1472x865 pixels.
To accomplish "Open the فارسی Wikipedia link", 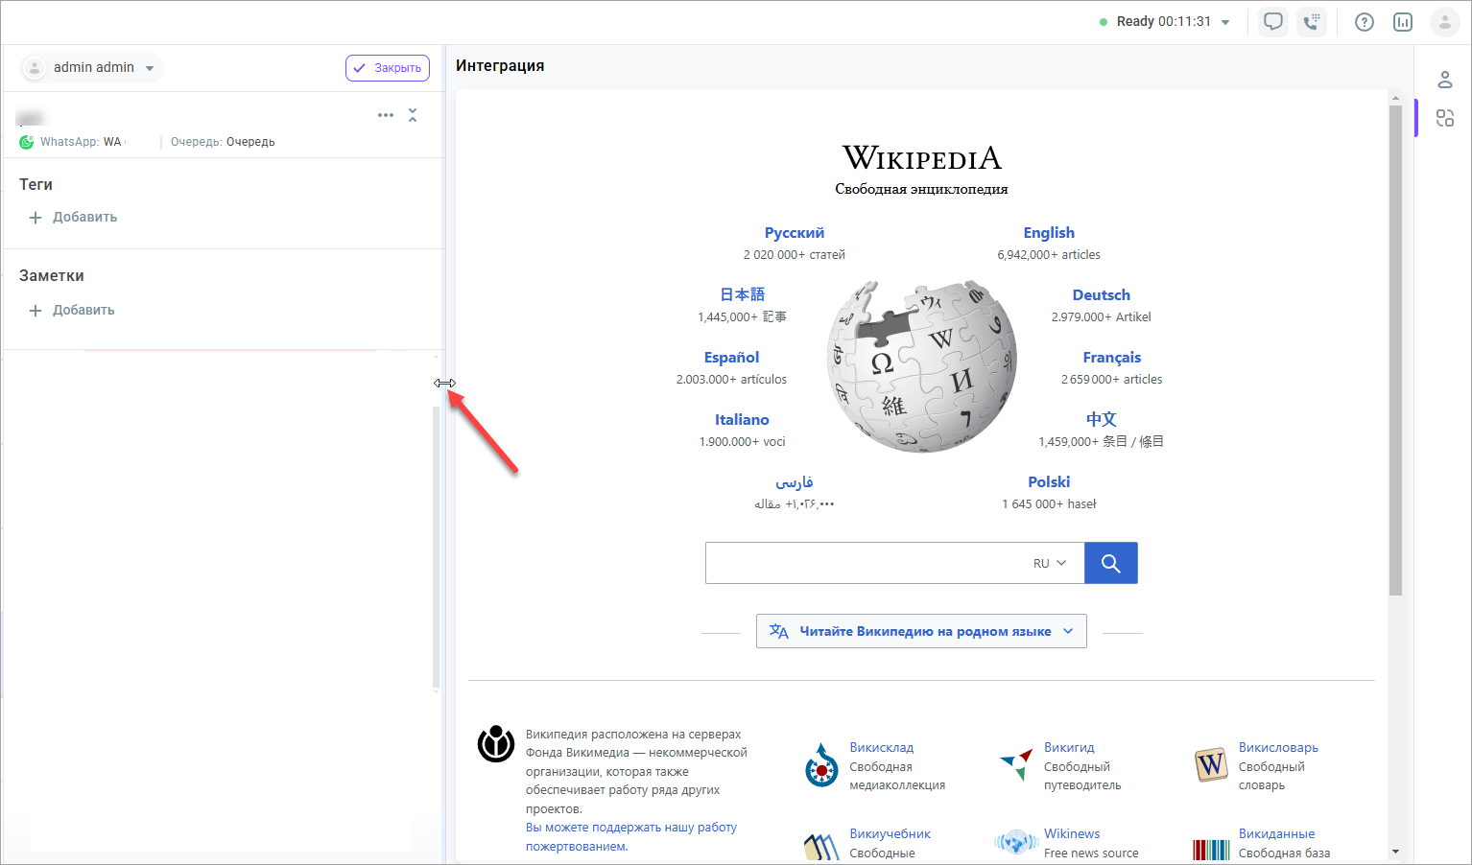I will point(795,481).
